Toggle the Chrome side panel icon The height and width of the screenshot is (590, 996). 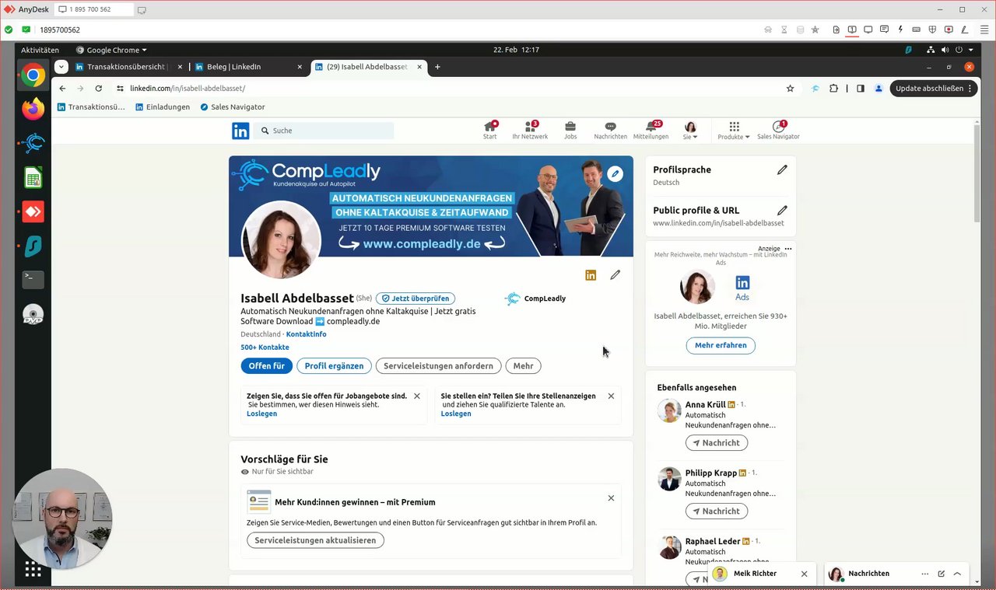861,89
